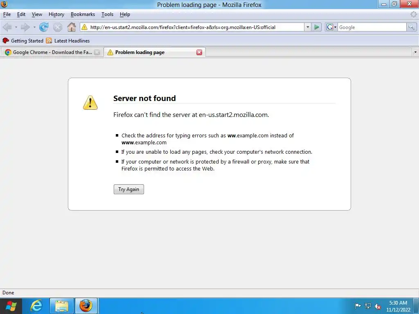Stop loading the page
The width and height of the screenshot is (419, 314).
pyautogui.click(x=57, y=27)
